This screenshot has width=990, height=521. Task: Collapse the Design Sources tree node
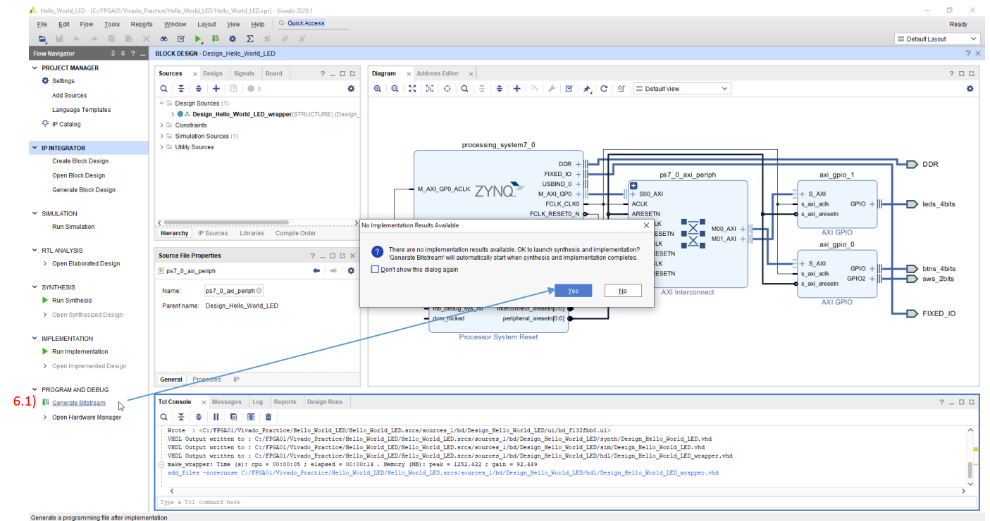[161, 103]
